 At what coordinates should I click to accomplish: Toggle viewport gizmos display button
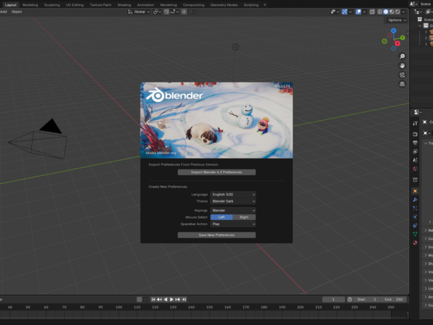[345, 12]
